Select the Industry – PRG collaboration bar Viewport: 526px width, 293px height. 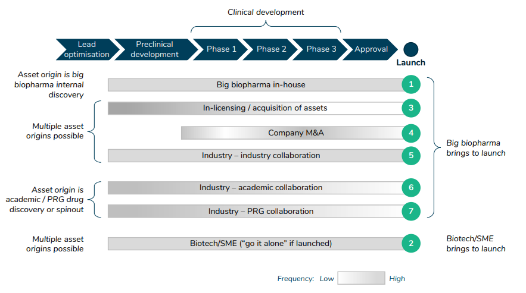(256, 211)
